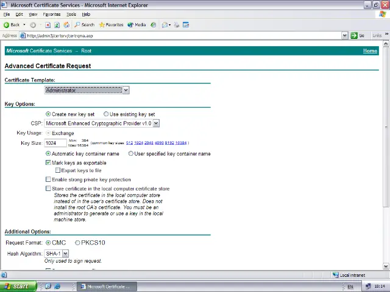The height and width of the screenshot is (292, 390).
Task: Open the Media toolbar button
Action: tap(136, 25)
